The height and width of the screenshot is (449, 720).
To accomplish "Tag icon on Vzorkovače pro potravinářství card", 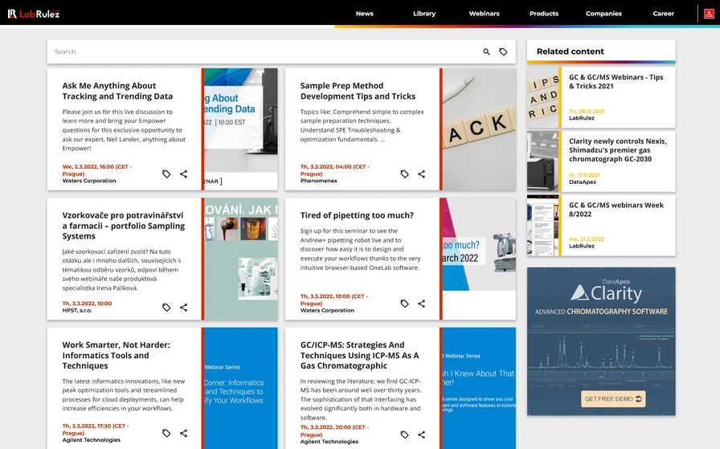I will click(x=166, y=307).
